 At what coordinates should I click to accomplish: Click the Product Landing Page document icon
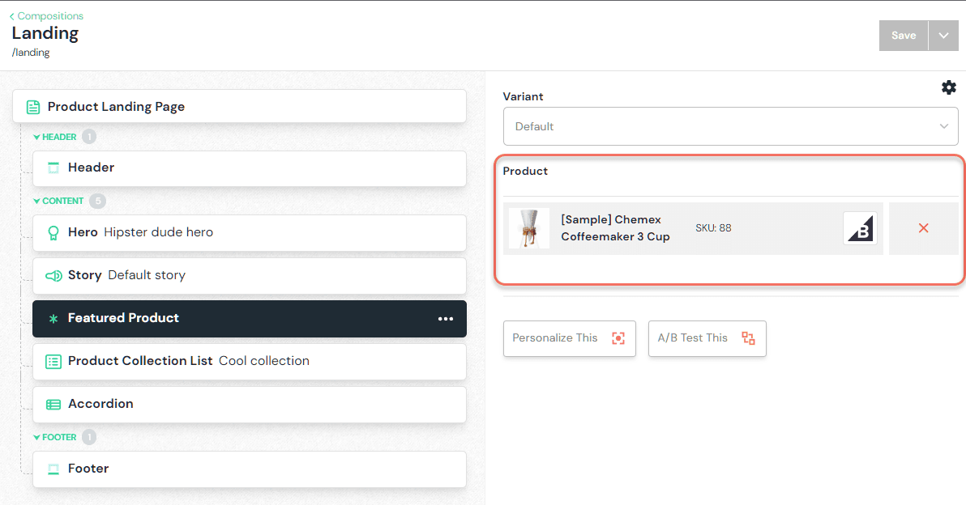[x=32, y=106]
